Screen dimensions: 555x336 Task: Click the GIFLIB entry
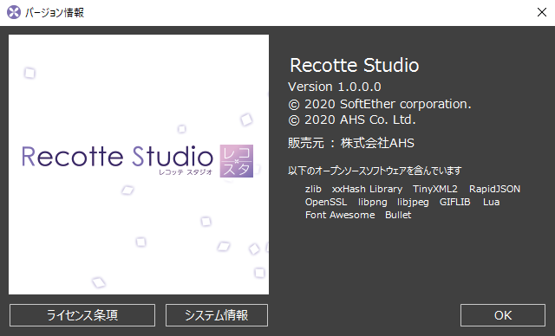pyautogui.click(x=454, y=202)
